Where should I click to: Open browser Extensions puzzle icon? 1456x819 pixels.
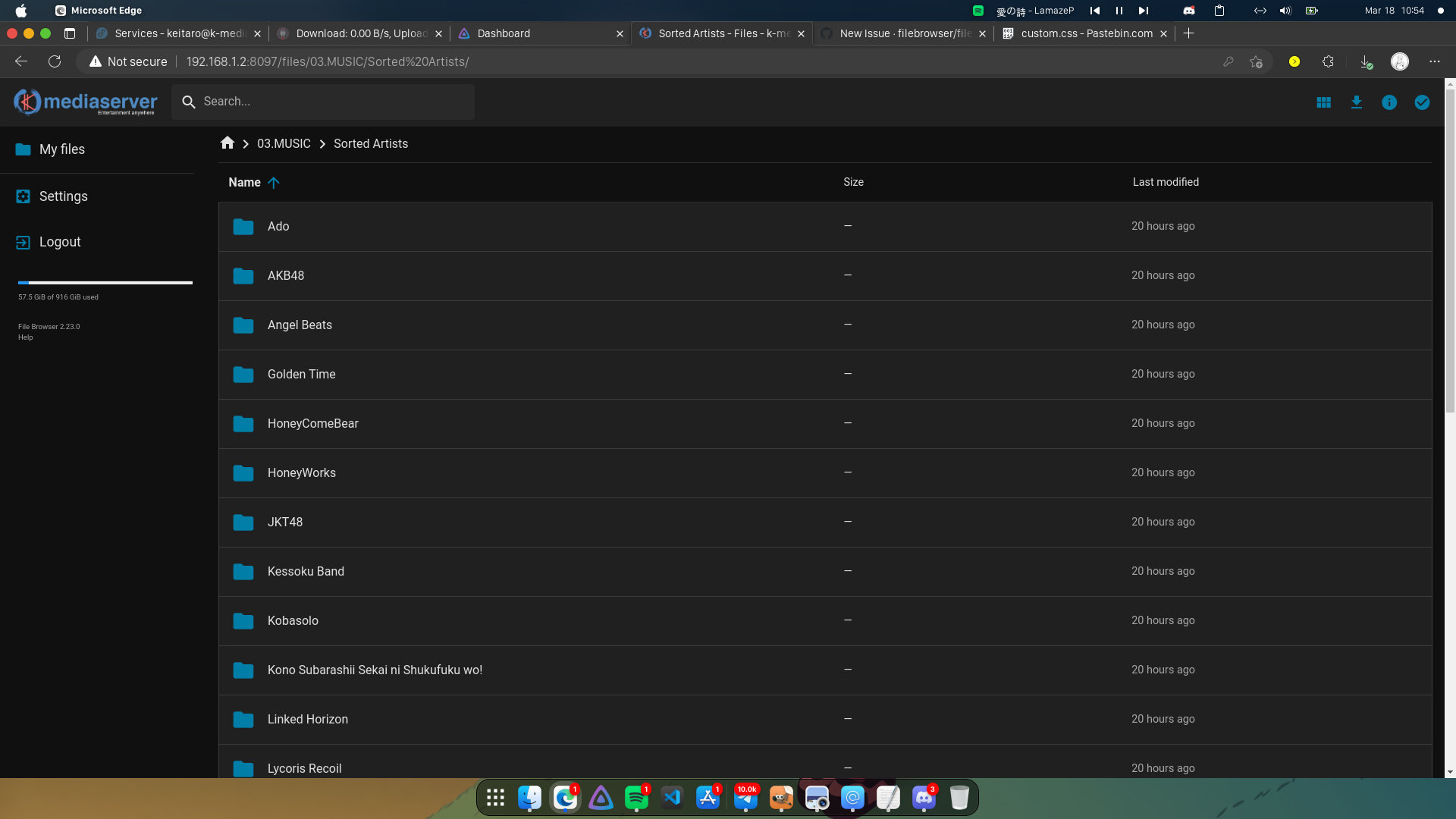pos(1329,61)
